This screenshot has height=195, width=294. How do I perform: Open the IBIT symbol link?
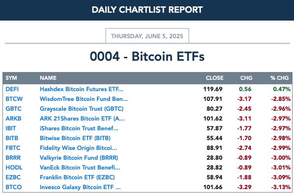coord(11,128)
